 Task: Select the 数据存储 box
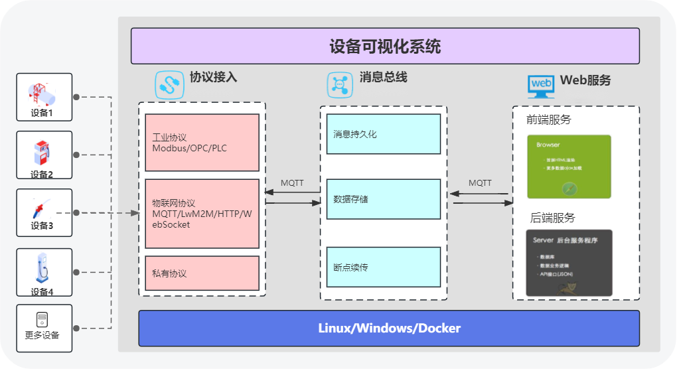coord(383,199)
